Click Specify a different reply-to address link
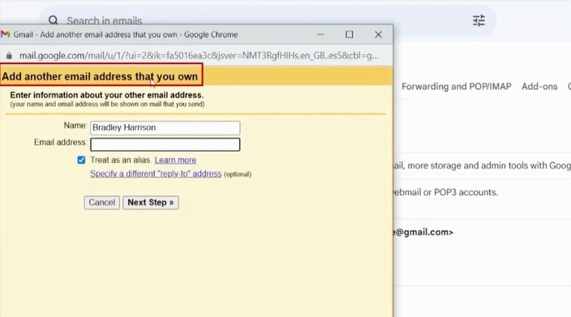This screenshot has height=317, width=571. pyautogui.click(x=156, y=173)
